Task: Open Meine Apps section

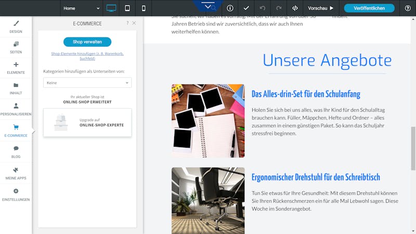Action: tap(16, 174)
